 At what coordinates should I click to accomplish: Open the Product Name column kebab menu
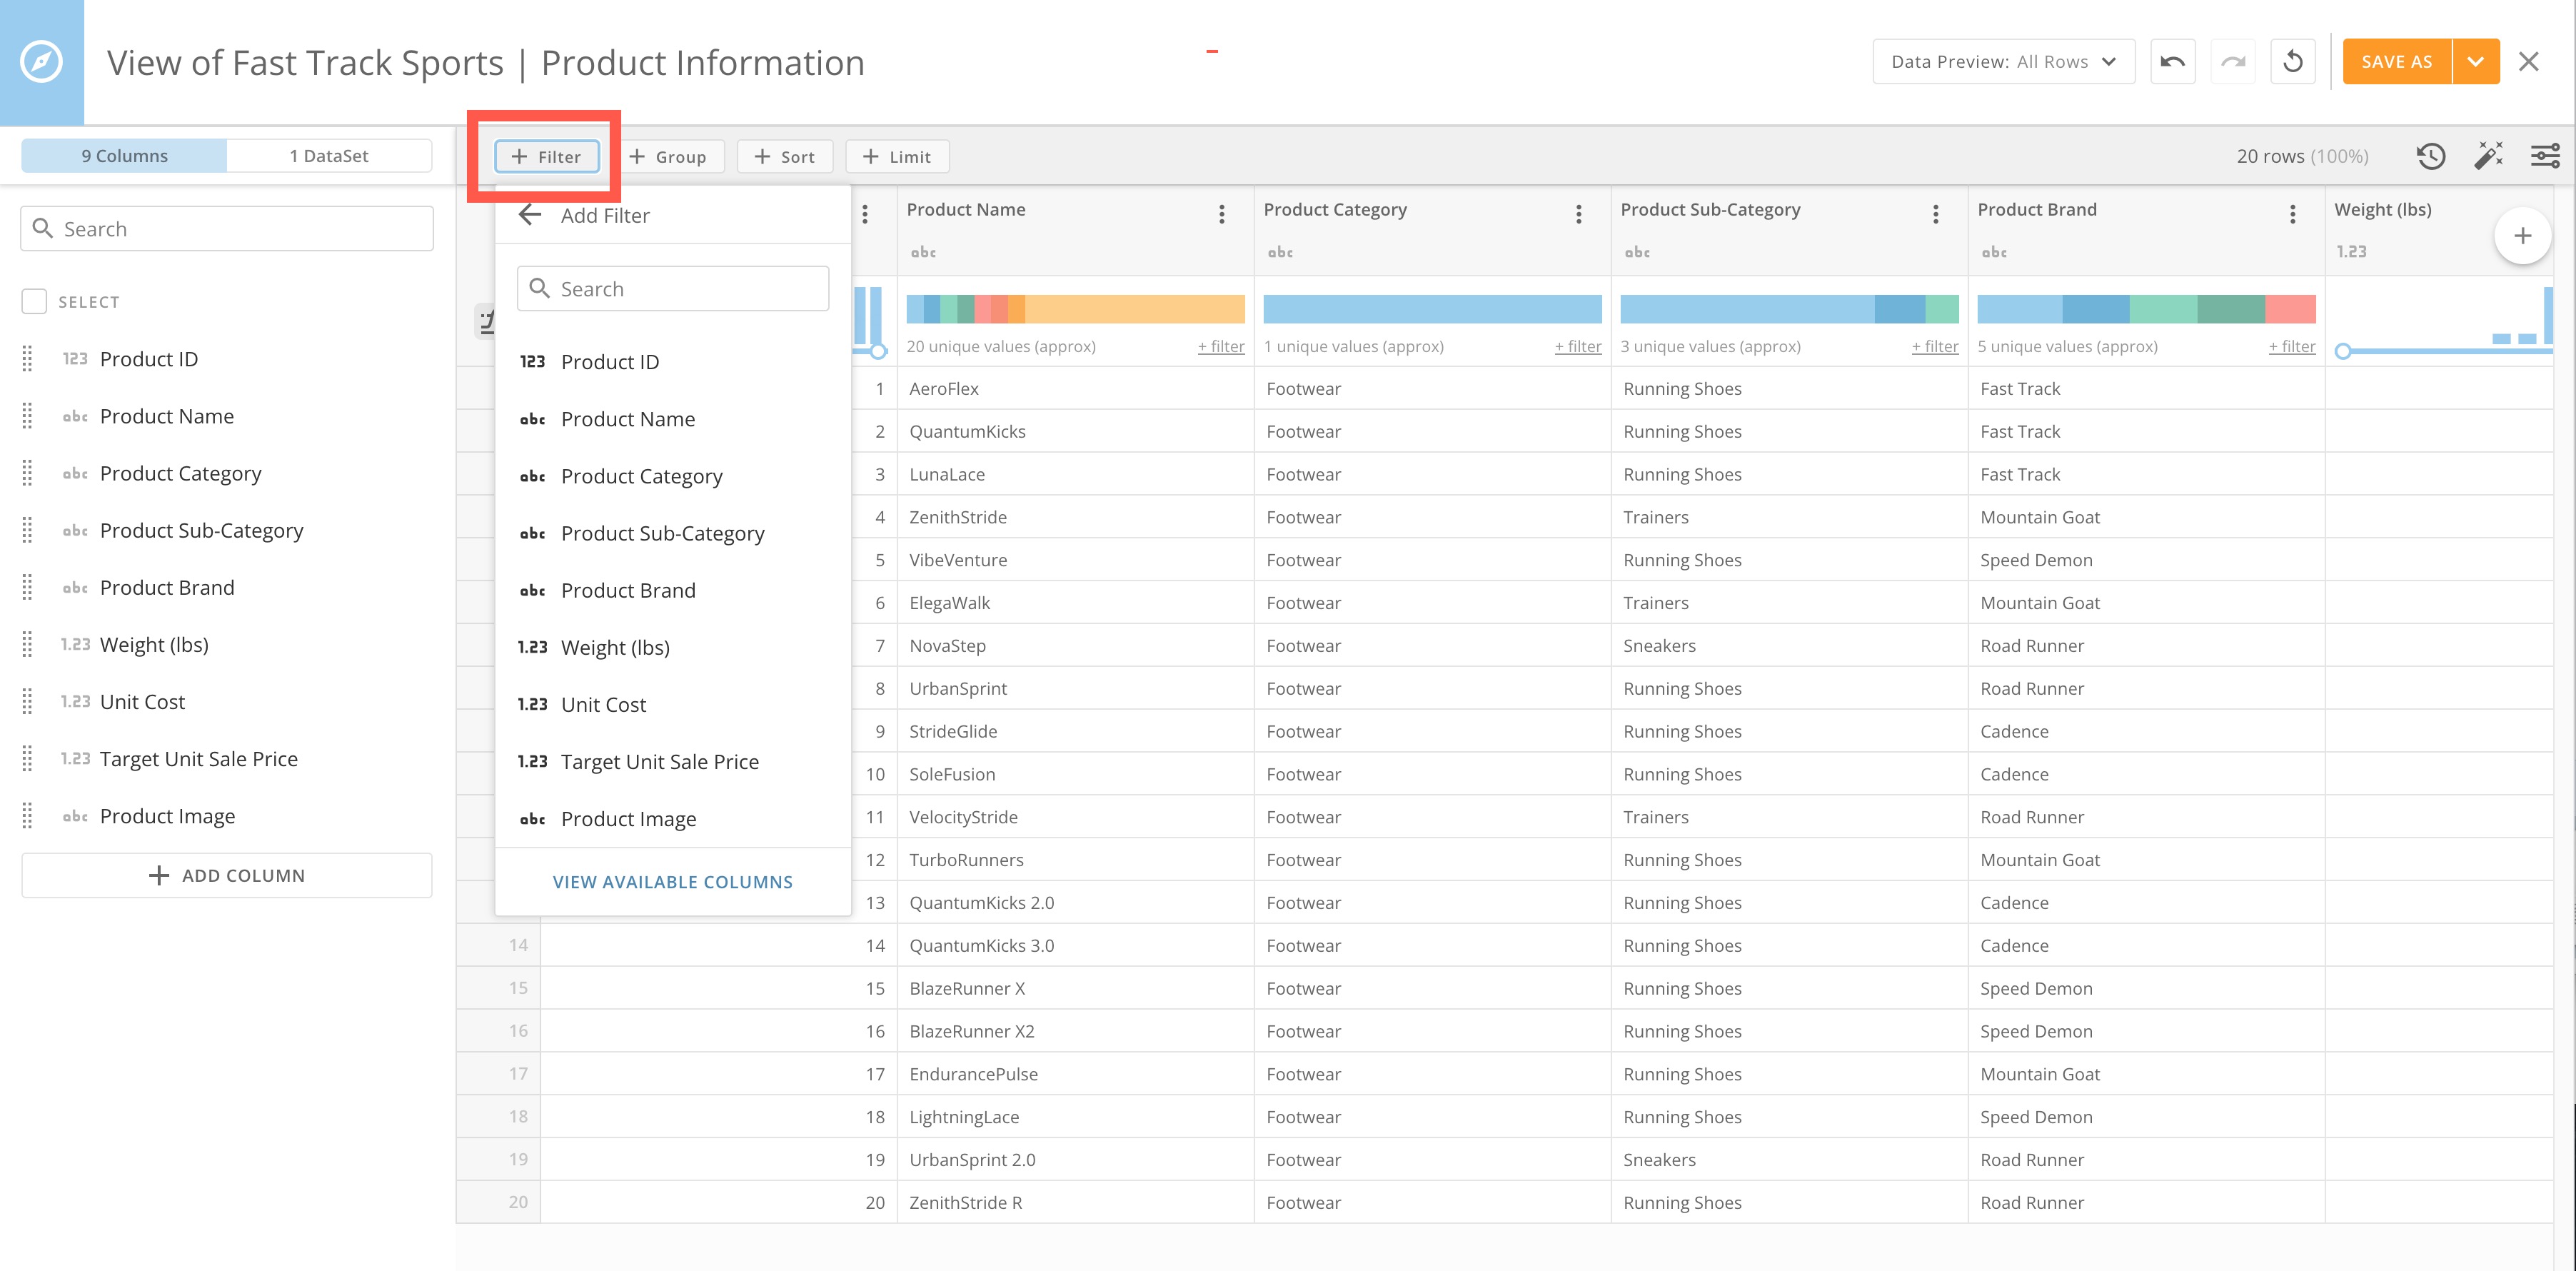click(1221, 214)
